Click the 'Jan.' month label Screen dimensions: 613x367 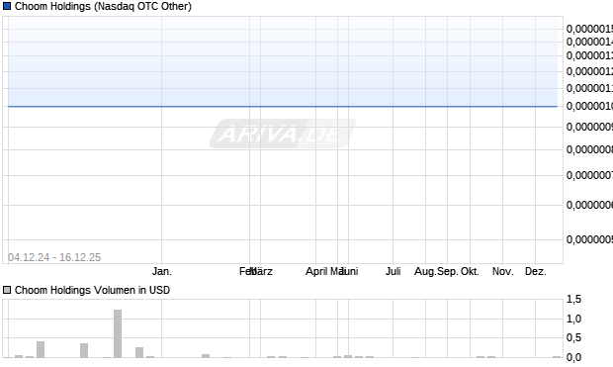[162, 271]
